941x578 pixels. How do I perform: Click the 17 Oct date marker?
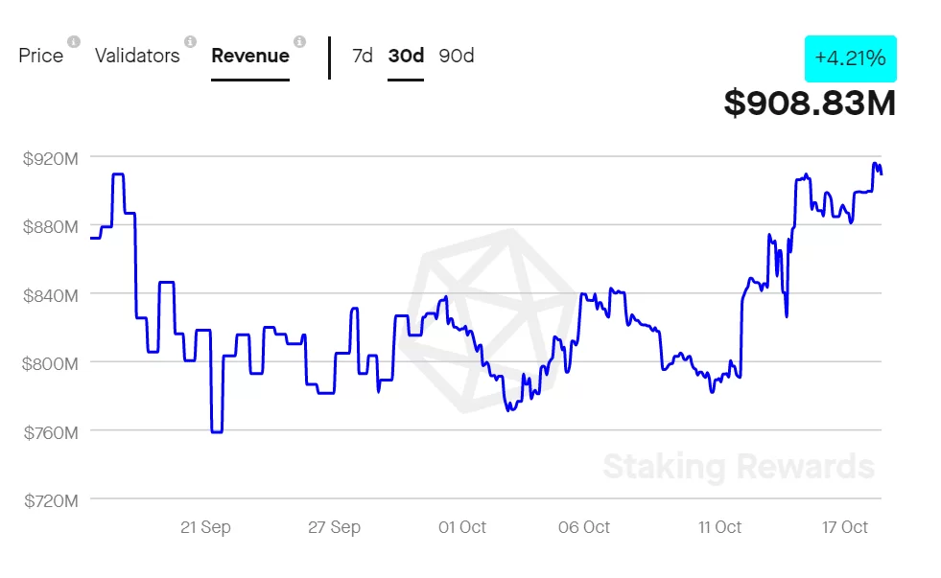point(845,527)
